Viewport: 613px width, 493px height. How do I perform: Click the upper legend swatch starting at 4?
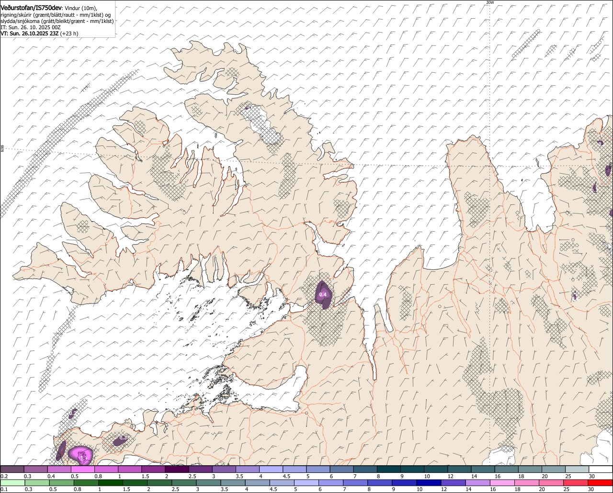271,470
